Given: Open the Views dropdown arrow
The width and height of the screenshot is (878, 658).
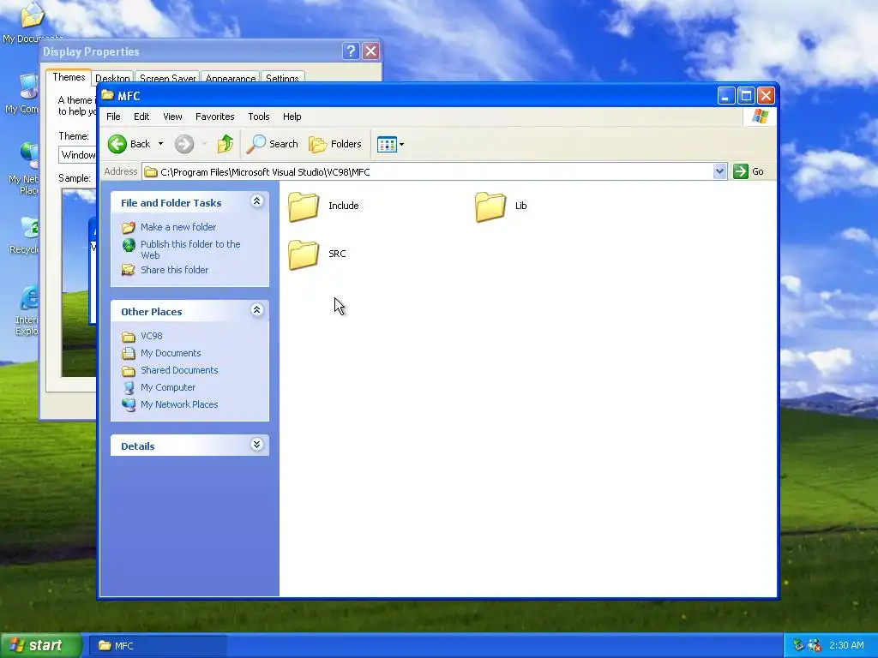Looking at the screenshot, I should pos(401,144).
